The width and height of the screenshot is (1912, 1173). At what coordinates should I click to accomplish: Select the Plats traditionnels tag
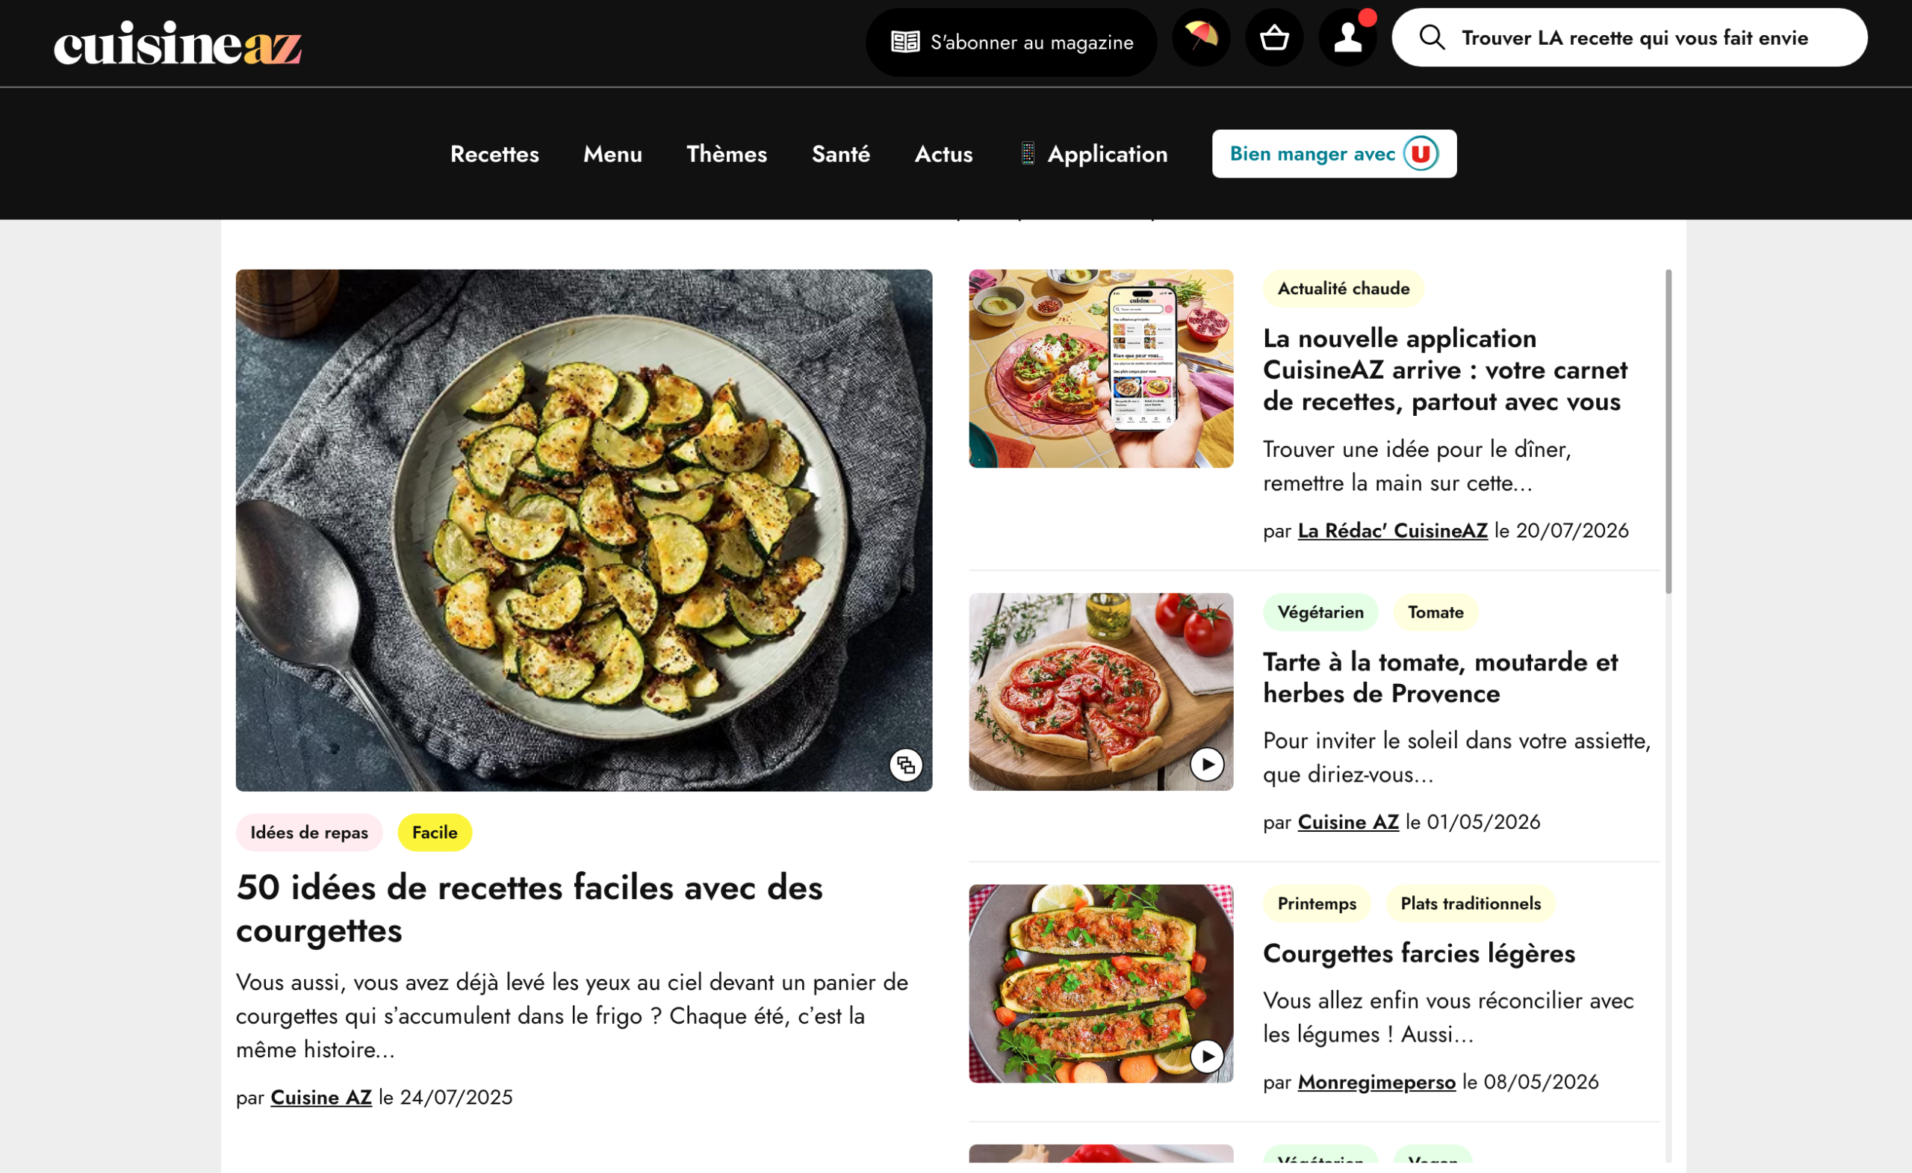tap(1471, 903)
